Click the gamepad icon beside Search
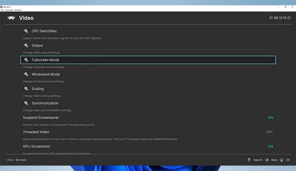The width and height of the screenshot is (296, 171). [249, 160]
